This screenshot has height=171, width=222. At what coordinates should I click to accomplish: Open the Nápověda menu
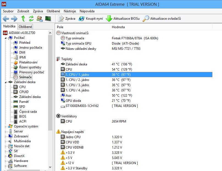(x=87, y=11)
